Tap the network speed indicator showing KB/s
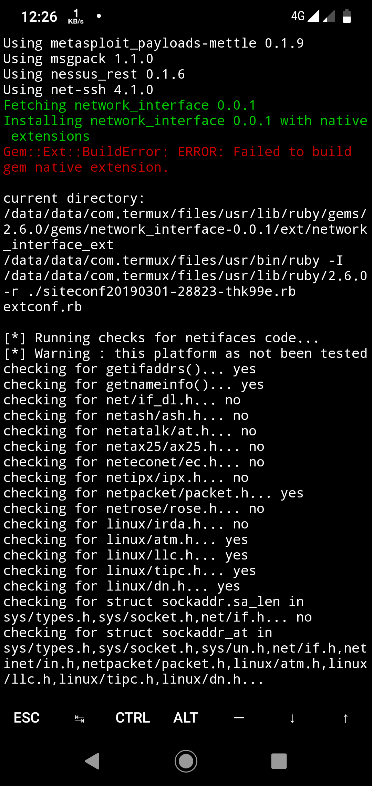This screenshot has width=372, height=786. pyautogui.click(x=75, y=16)
